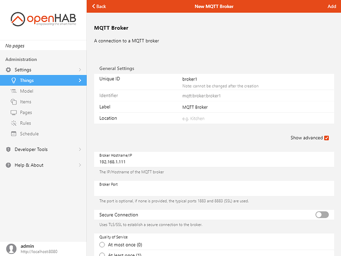
Task: Click the Settings gear icon in sidebar
Action: [x=8, y=70]
